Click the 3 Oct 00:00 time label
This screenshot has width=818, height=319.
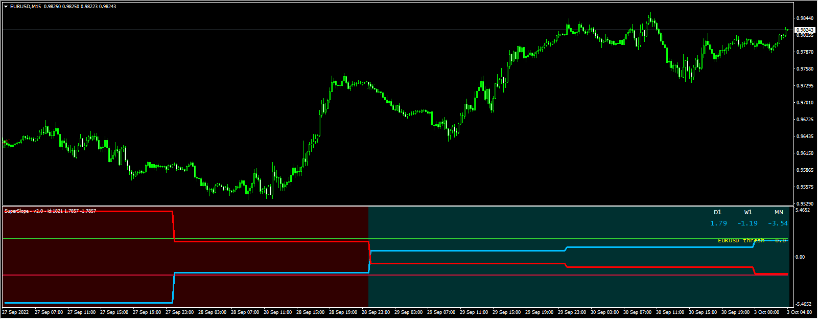point(766,312)
